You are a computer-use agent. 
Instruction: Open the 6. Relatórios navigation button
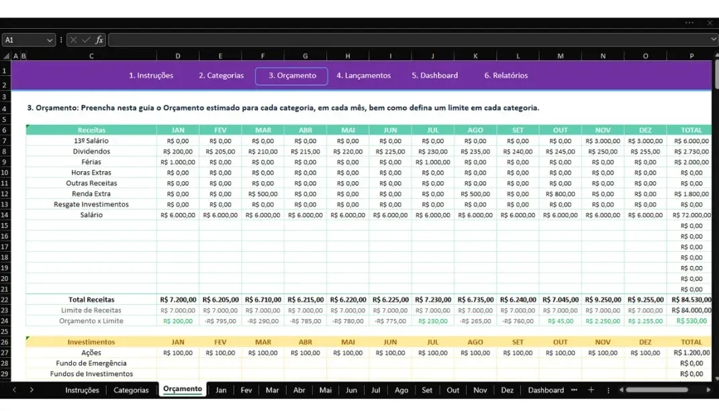506,76
